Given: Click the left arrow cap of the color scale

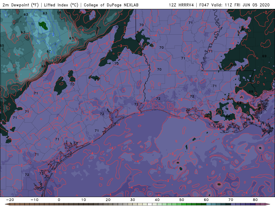Looking at the screenshot, I should tap(7, 204).
